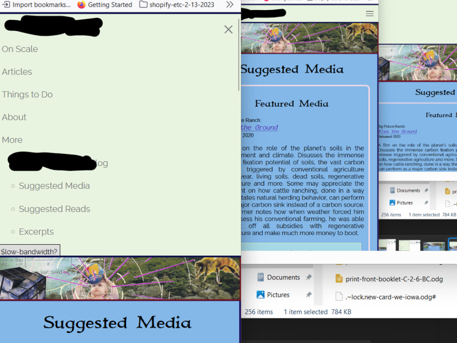This screenshot has height=343, width=457.
Task: Unpin Pictures using its pin icon in lower explorer
Action: [x=308, y=295]
